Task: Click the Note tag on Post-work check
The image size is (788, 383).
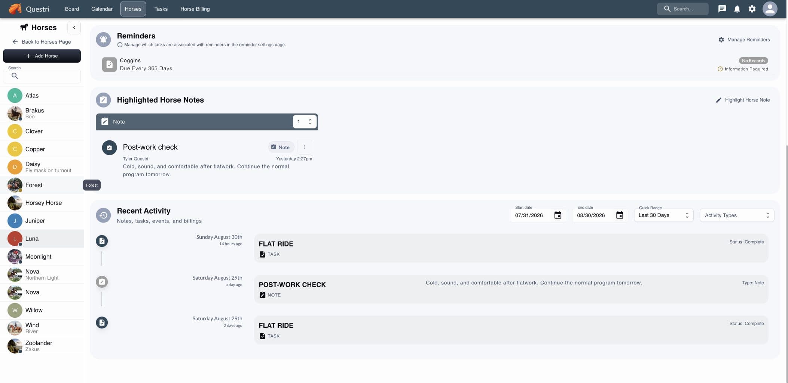Action: click(281, 147)
